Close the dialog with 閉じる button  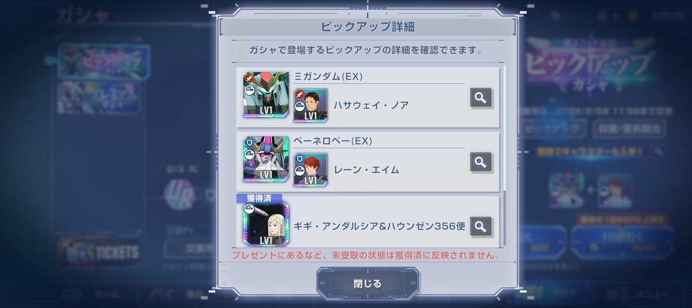point(368,283)
